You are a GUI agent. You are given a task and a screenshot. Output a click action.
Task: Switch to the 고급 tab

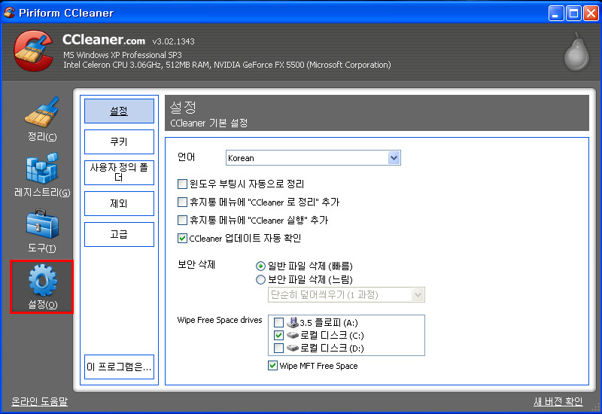coord(119,234)
